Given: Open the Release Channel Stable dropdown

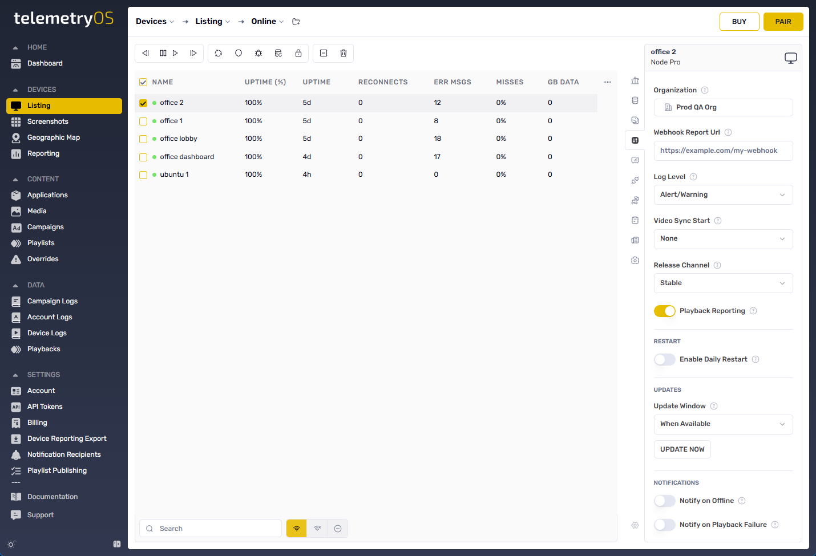Looking at the screenshot, I should [723, 283].
